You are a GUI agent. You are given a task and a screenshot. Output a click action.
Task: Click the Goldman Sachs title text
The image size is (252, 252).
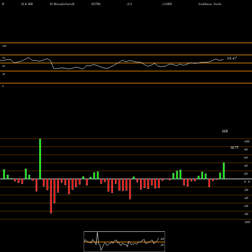210,4
